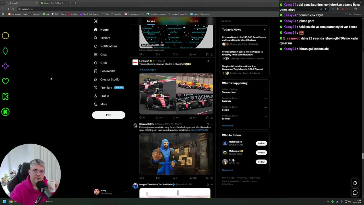Image resolution: width=364 pixels, height=205 pixels.
Task: Share the Formula 1 post
Action: (x=212, y=118)
